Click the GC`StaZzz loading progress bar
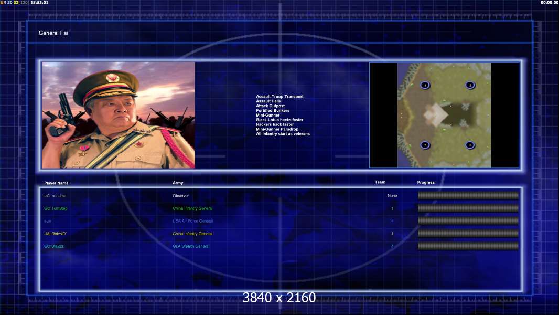This screenshot has height=315, width=559. click(468, 246)
